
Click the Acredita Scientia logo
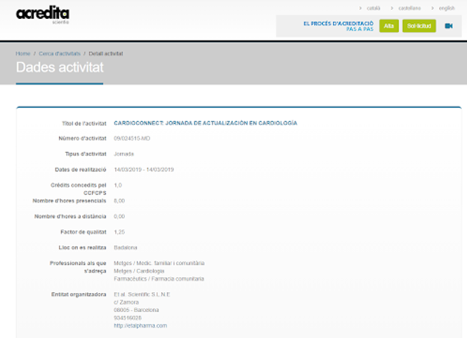43,15
